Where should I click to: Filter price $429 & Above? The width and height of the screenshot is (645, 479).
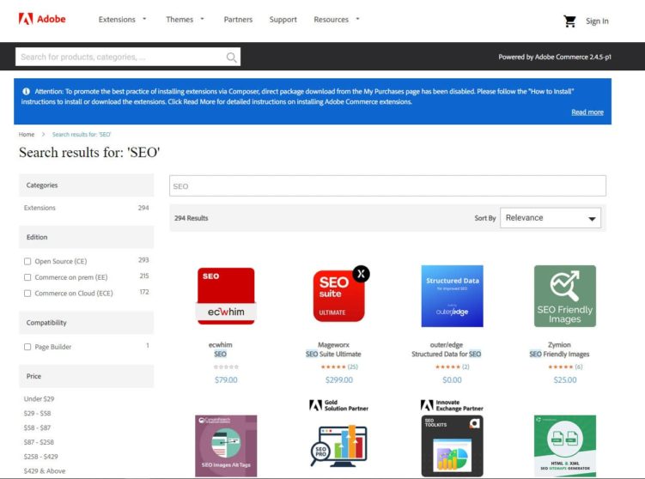tap(45, 470)
